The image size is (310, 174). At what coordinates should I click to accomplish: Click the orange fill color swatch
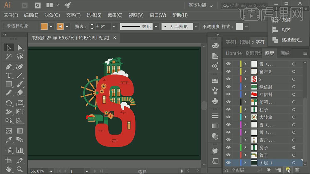(x=44, y=27)
